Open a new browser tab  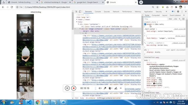click(x=141, y=2)
